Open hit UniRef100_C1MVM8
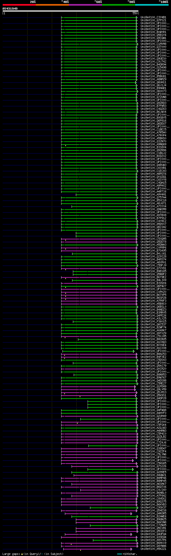 coord(153,44)
